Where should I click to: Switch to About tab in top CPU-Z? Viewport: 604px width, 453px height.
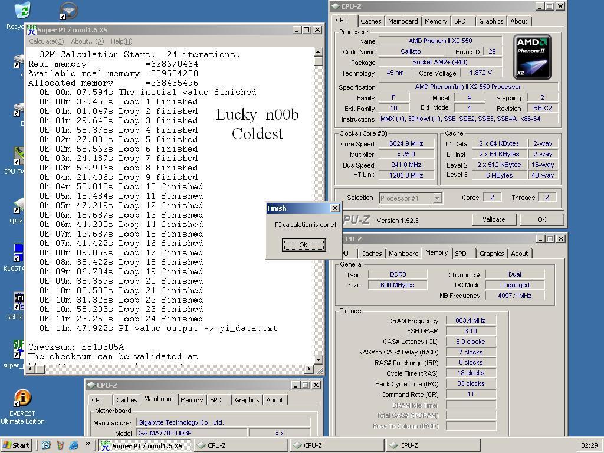[519, 21]
